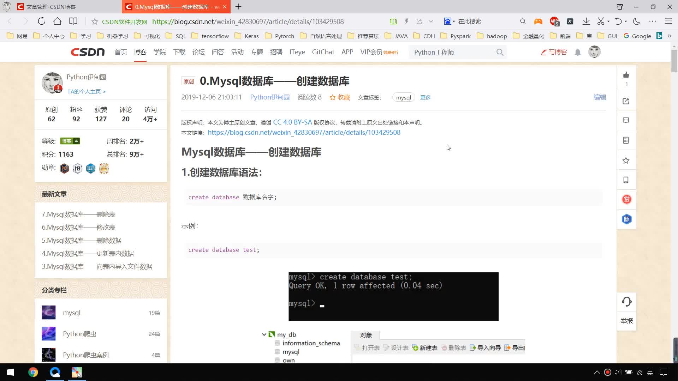Click the share icon in right sidebar
This screenshot has width=678, height=381.
tap(626, 101)
